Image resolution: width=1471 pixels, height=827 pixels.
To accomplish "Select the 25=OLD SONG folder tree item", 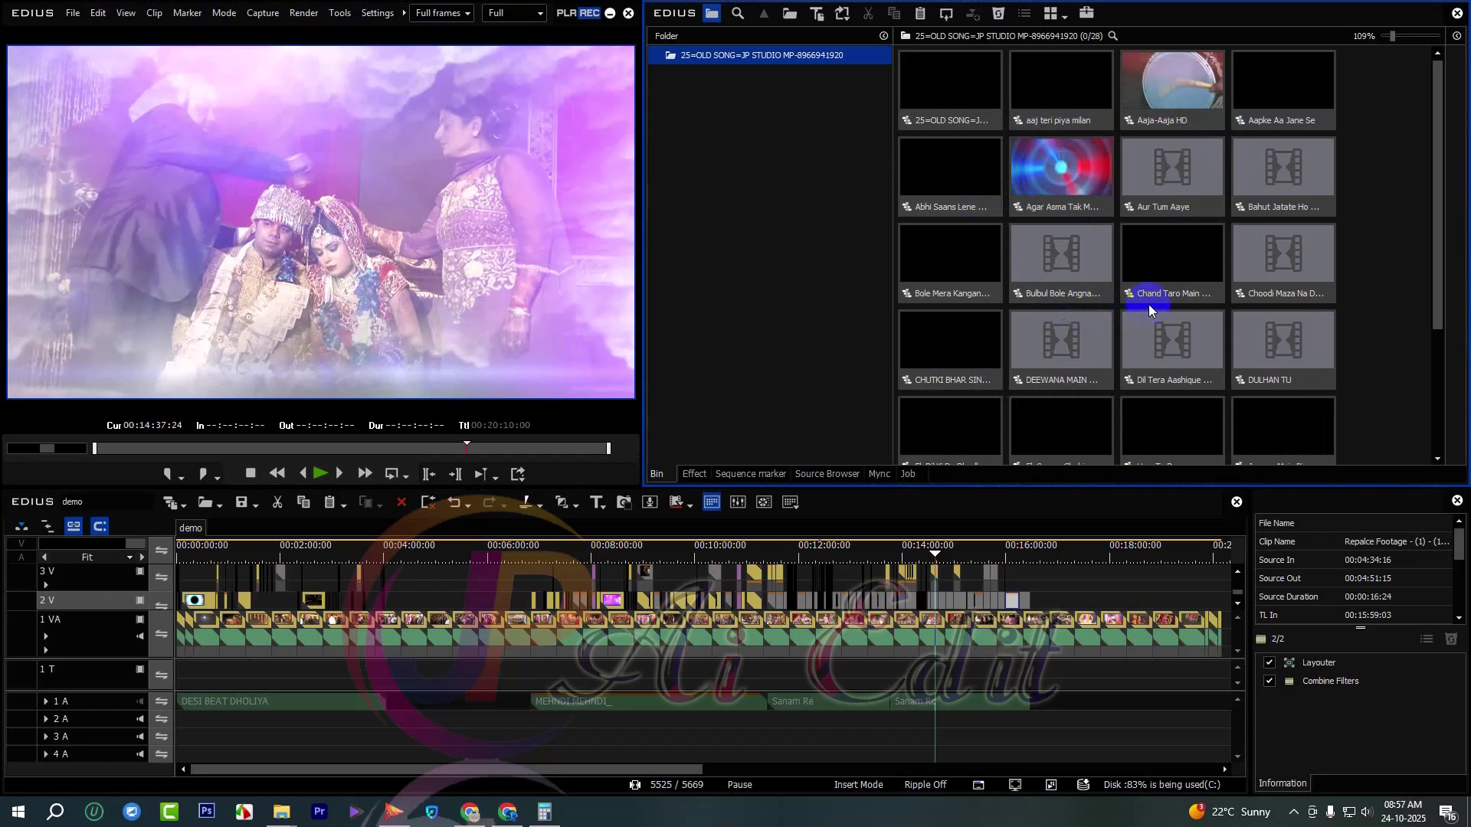I will [x=761, y=55].
